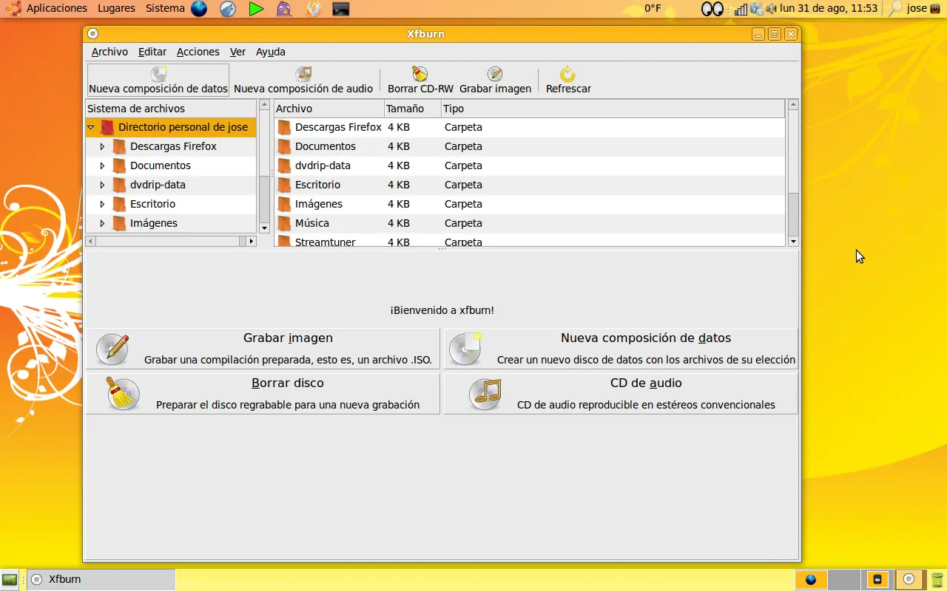Image resolution: width=947 pixels, height=591 pixels.
Task: Click tree panel scroll down arrow
Action: (264, 228)
